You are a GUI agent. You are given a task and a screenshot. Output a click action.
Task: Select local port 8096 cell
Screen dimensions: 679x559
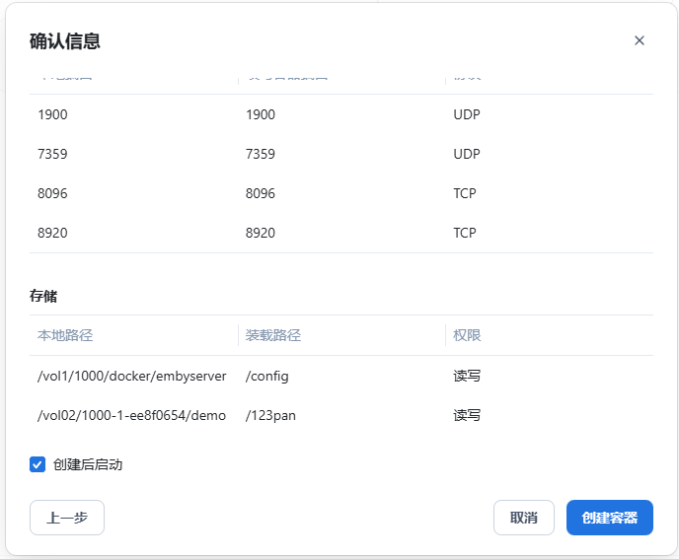[52, 193]
